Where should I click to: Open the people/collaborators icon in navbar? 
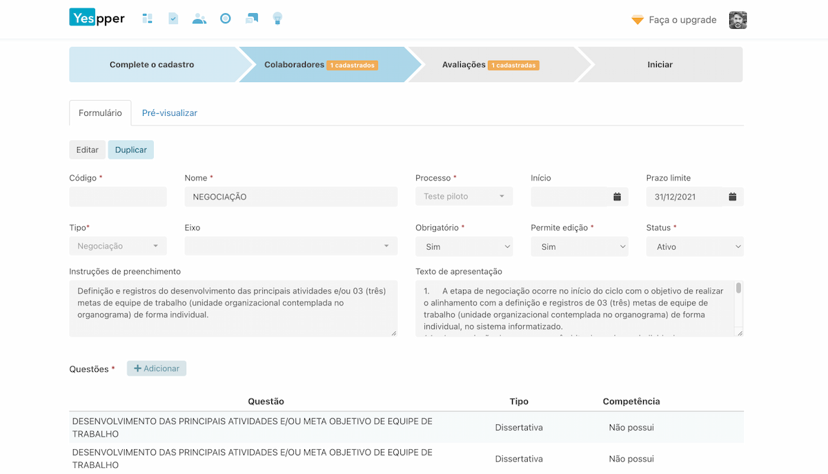point(199,19)
